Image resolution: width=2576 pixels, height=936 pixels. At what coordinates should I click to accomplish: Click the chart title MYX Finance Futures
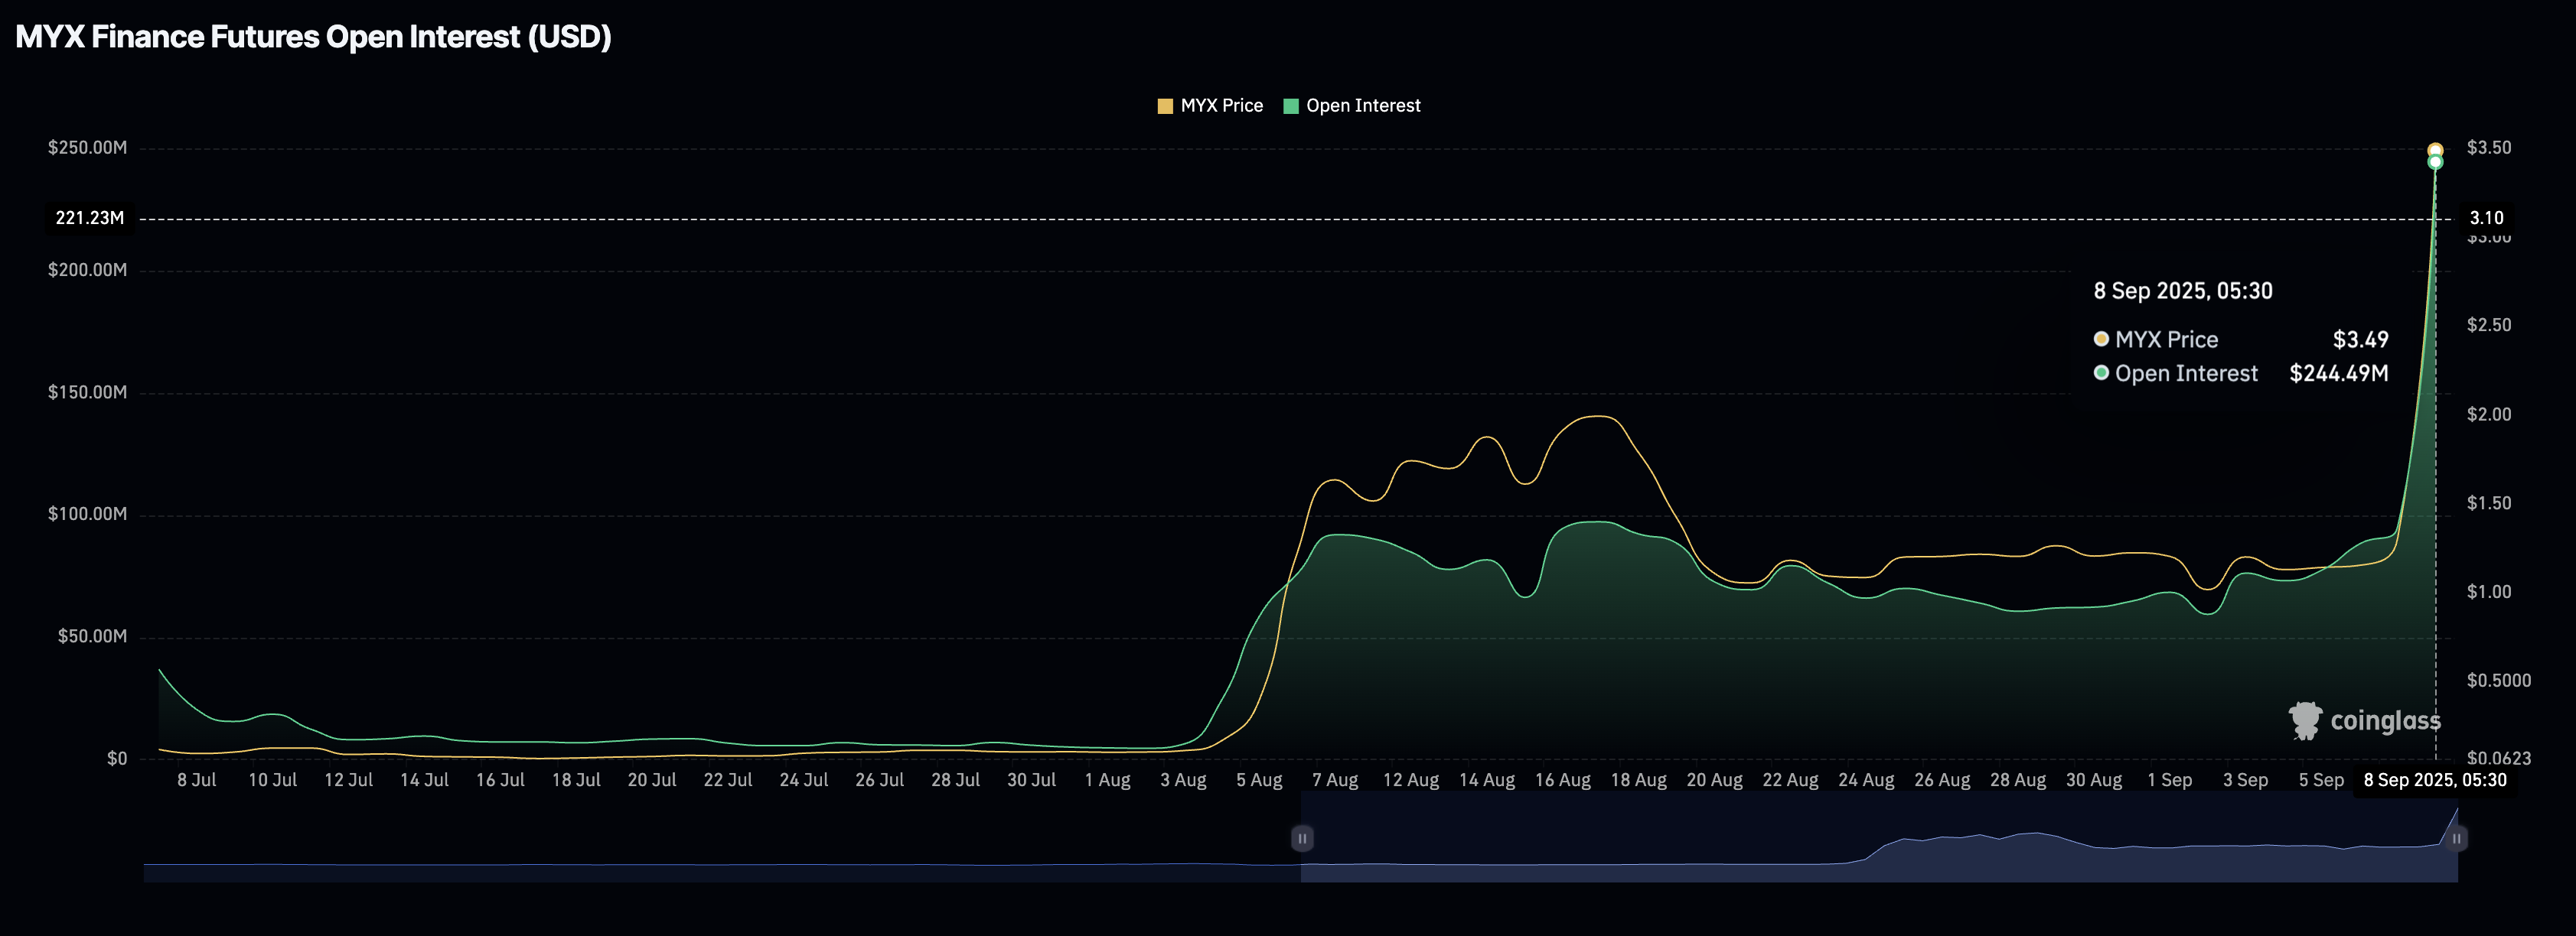coord(313,37)
